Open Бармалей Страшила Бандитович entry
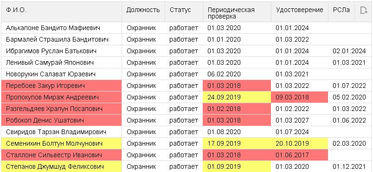373x172 pixels. [x=57, y=39]
